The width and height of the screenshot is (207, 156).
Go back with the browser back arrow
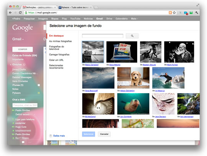click(x=10, y=13)
